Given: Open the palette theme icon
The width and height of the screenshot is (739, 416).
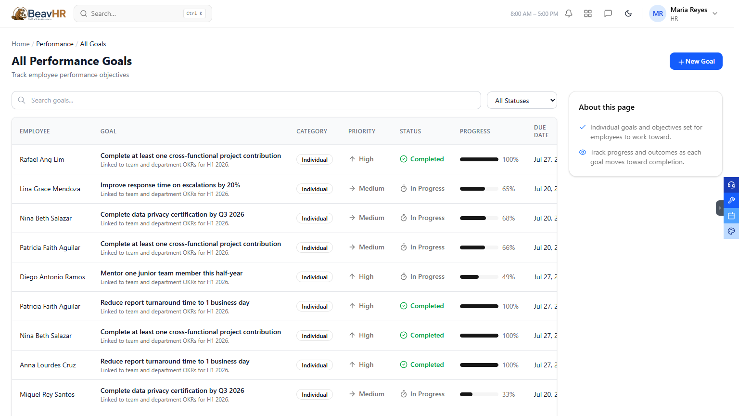Looking at the screenshot, I should [x=731, y=231].
